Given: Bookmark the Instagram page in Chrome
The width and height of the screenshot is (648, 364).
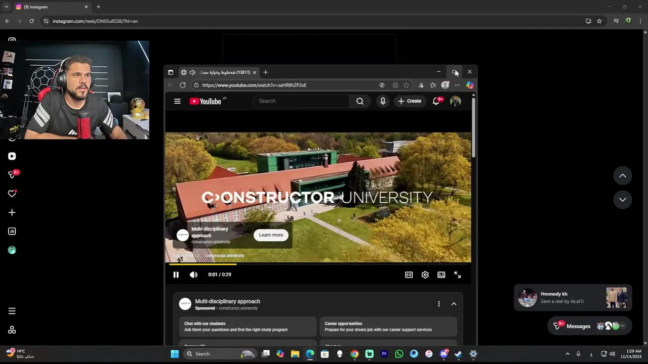Looking at the screenshot, I should [x=599, y=21].
